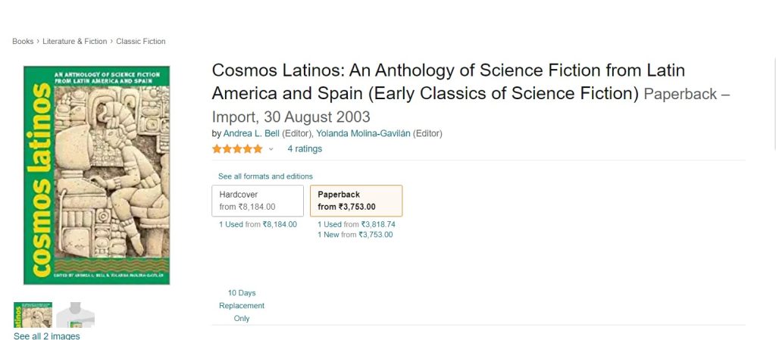Viewport: 776px width, 340px height.
Task: Click the 10 Days Replacement Only info
Action: coord(242,306)
